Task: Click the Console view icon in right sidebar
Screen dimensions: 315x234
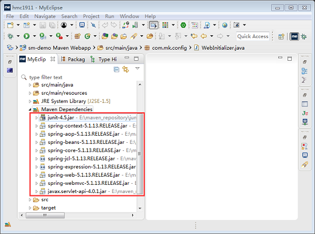Action: [x=304, y=155]
